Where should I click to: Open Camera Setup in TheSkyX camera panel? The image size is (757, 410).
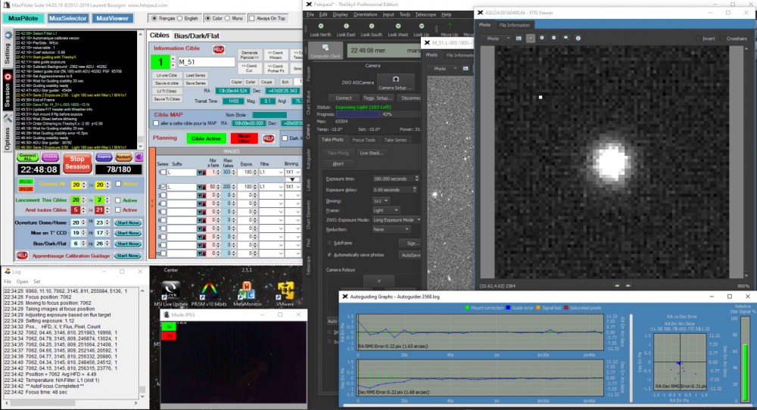tap(395, 82)
